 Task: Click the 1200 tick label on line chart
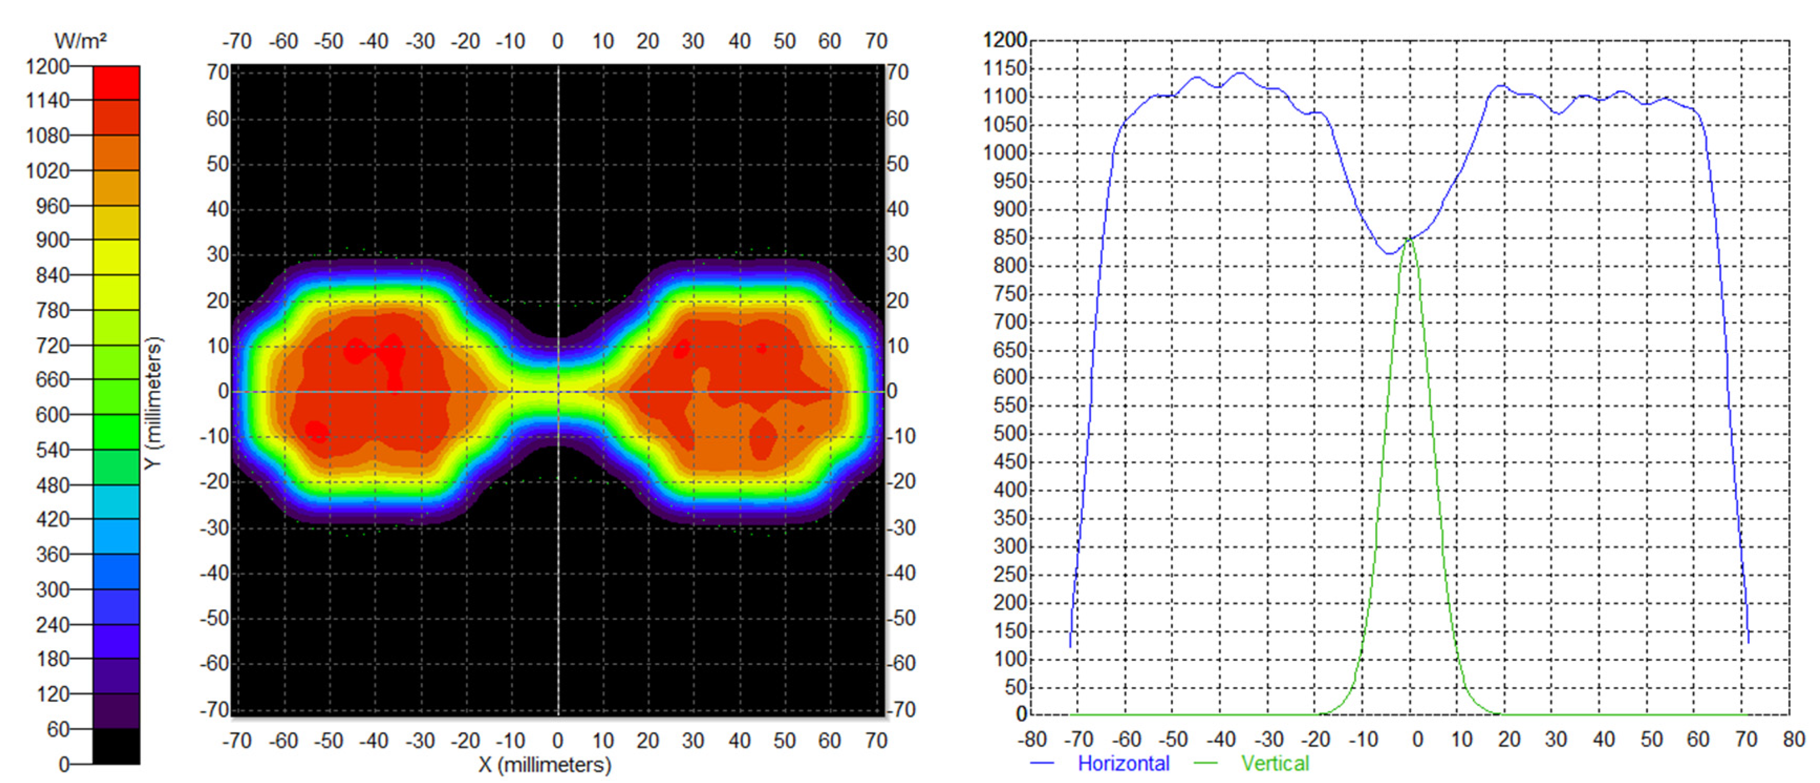(1005, 39)
